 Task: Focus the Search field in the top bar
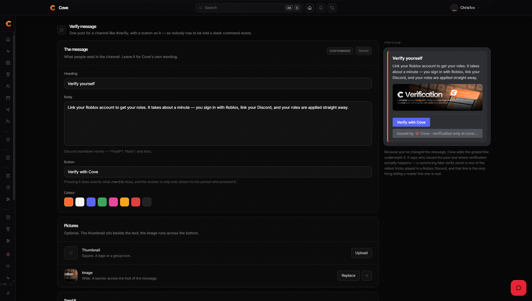pos(249,8)
